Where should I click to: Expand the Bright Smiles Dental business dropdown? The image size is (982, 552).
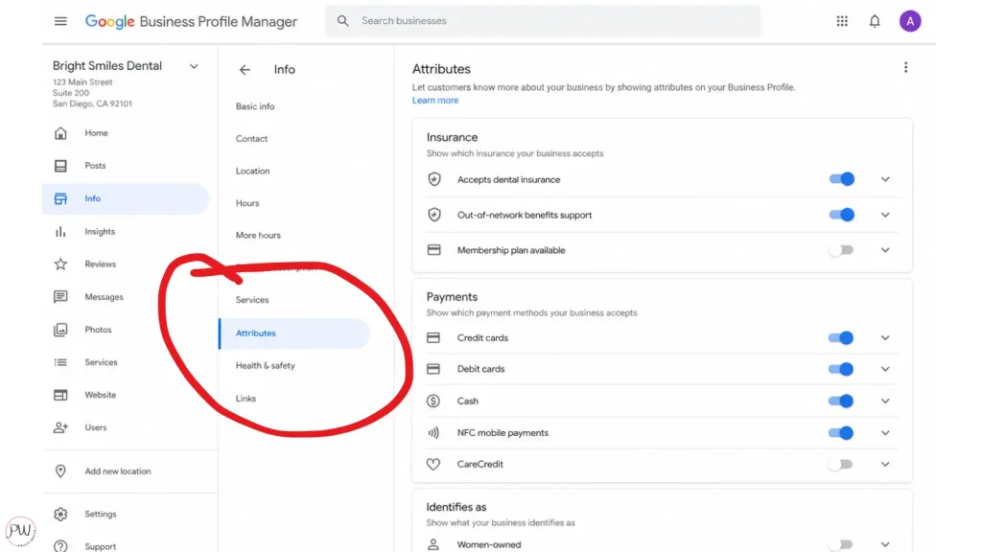click(194, 66)
